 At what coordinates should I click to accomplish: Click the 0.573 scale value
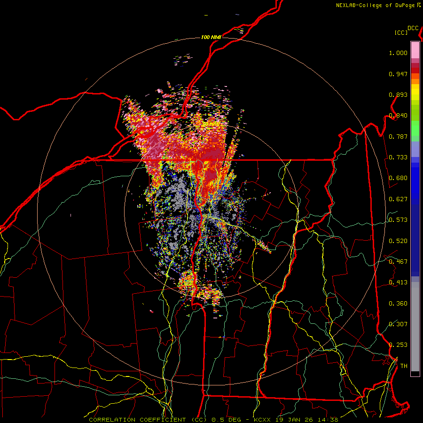coord(398,220)
